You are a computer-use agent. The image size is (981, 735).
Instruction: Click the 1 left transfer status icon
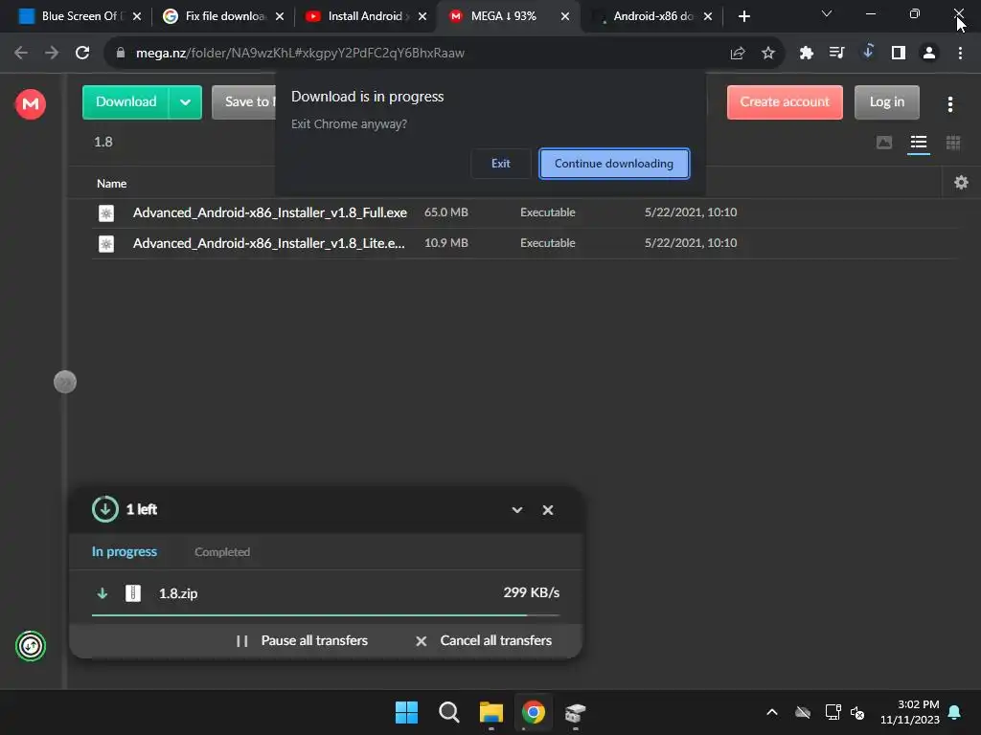click(x=105, y=509)
